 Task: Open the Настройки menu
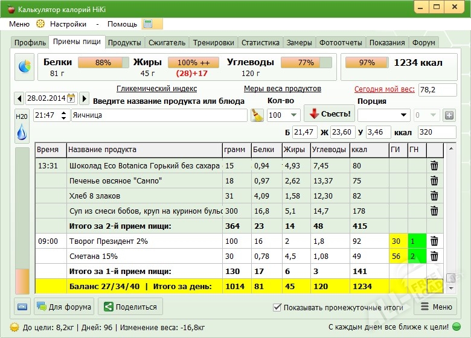68,24
